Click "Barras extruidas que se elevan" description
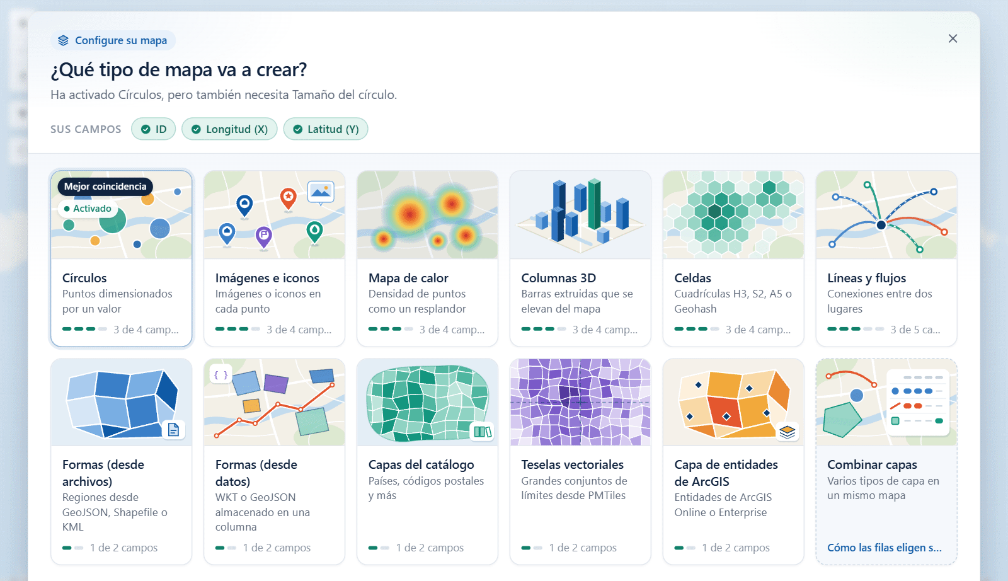Image resolution: width=1008 pixels, height=581 pixels. [577, 301]
